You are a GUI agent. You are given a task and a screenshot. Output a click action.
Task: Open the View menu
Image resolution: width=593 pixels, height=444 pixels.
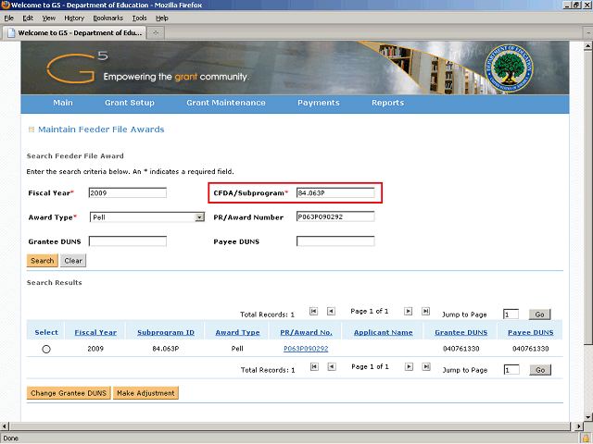[x=49, y=18]
